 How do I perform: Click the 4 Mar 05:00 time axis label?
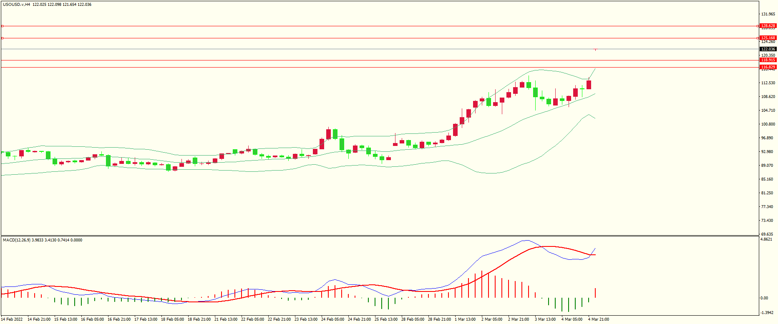(572, 319)
